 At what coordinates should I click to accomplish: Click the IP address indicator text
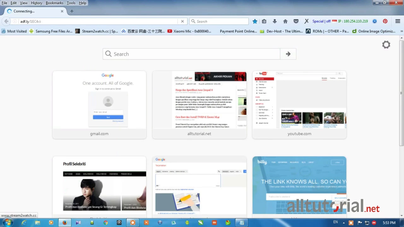pos(353,21)
